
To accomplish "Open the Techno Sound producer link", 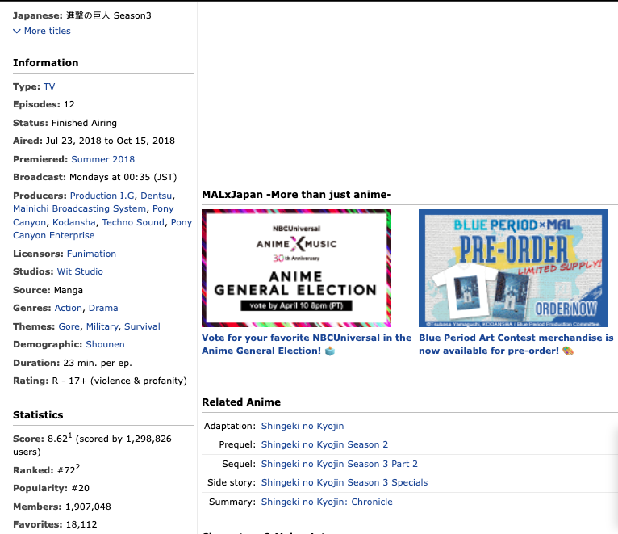I will point(133,222).
